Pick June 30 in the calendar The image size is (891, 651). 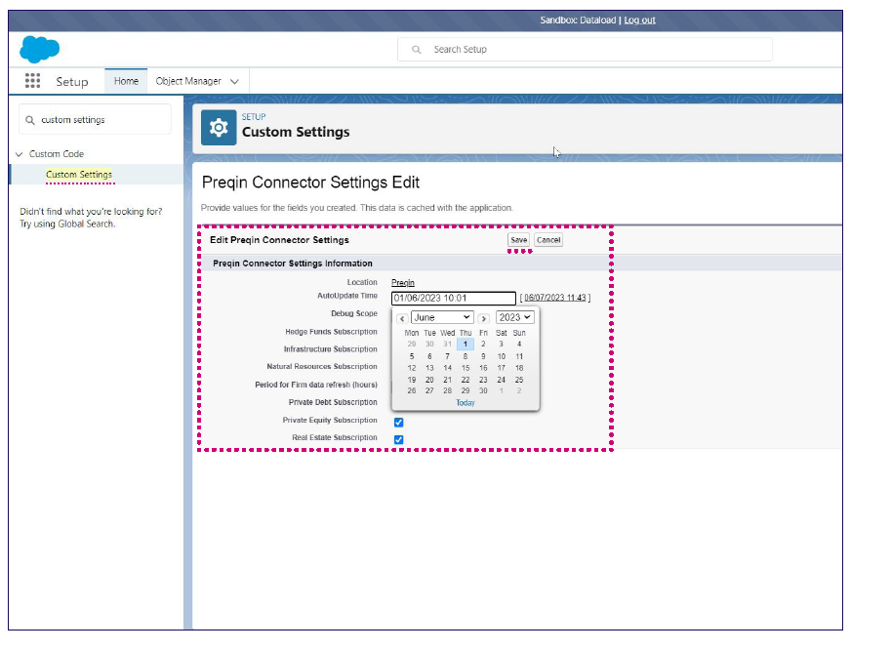(483, 390)
